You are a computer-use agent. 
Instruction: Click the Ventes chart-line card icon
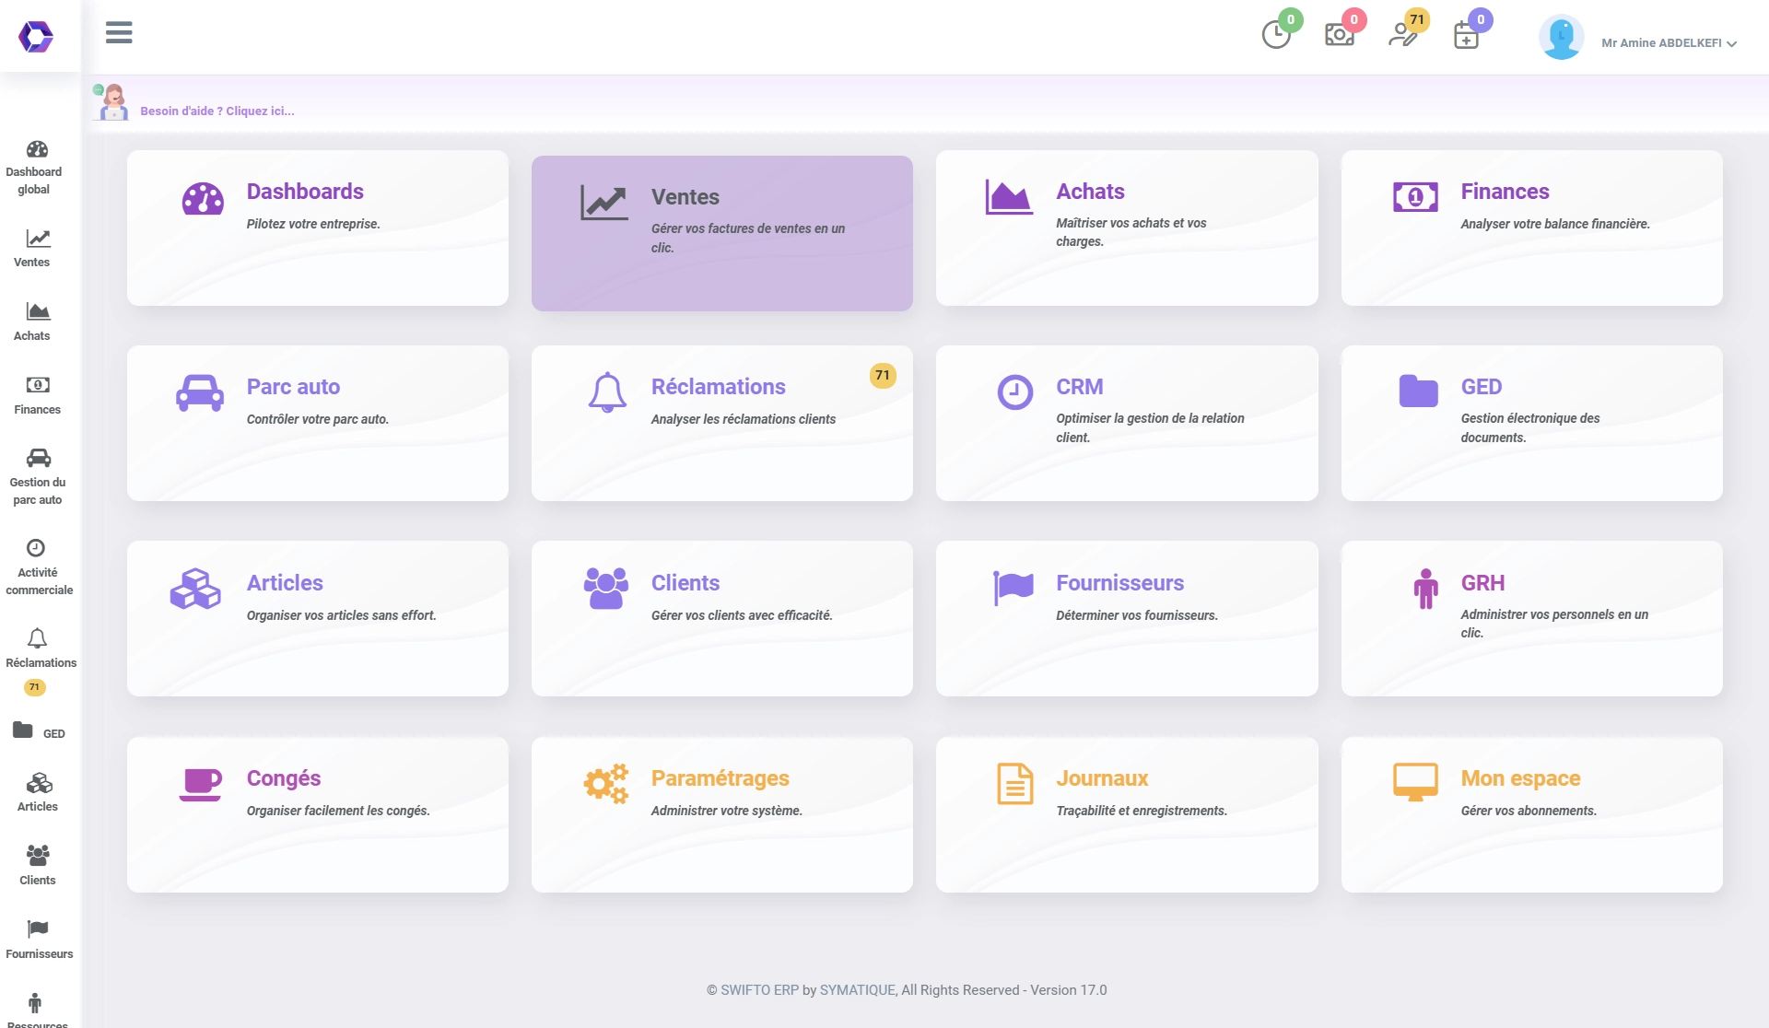tap(604, 203)
